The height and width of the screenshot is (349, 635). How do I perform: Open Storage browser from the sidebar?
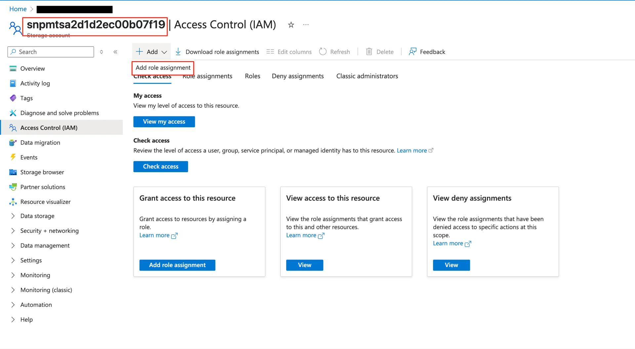coord(42,172)
